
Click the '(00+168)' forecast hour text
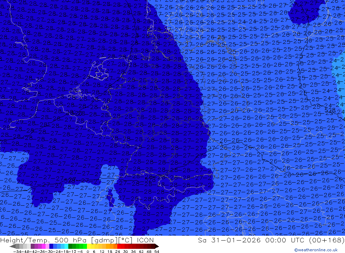(x=326, y=240)
